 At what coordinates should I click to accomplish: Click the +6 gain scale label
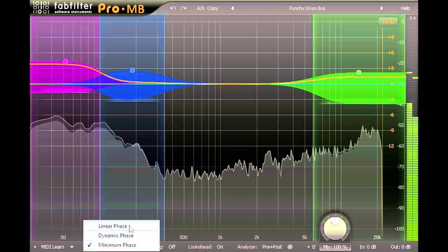[x=391, y=53]
